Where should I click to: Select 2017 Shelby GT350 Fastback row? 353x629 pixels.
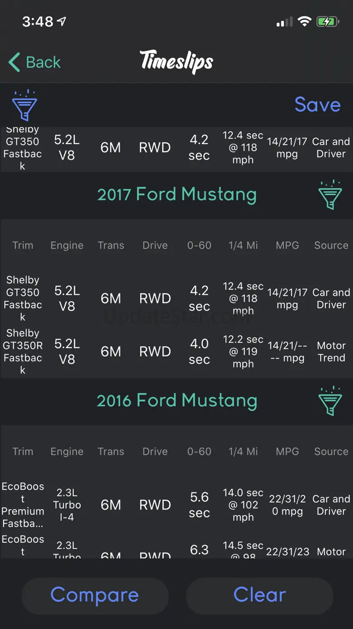point(176,298)
